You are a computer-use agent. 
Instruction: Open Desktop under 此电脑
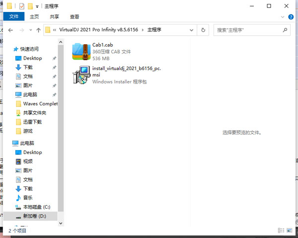[x=32, y=152]
